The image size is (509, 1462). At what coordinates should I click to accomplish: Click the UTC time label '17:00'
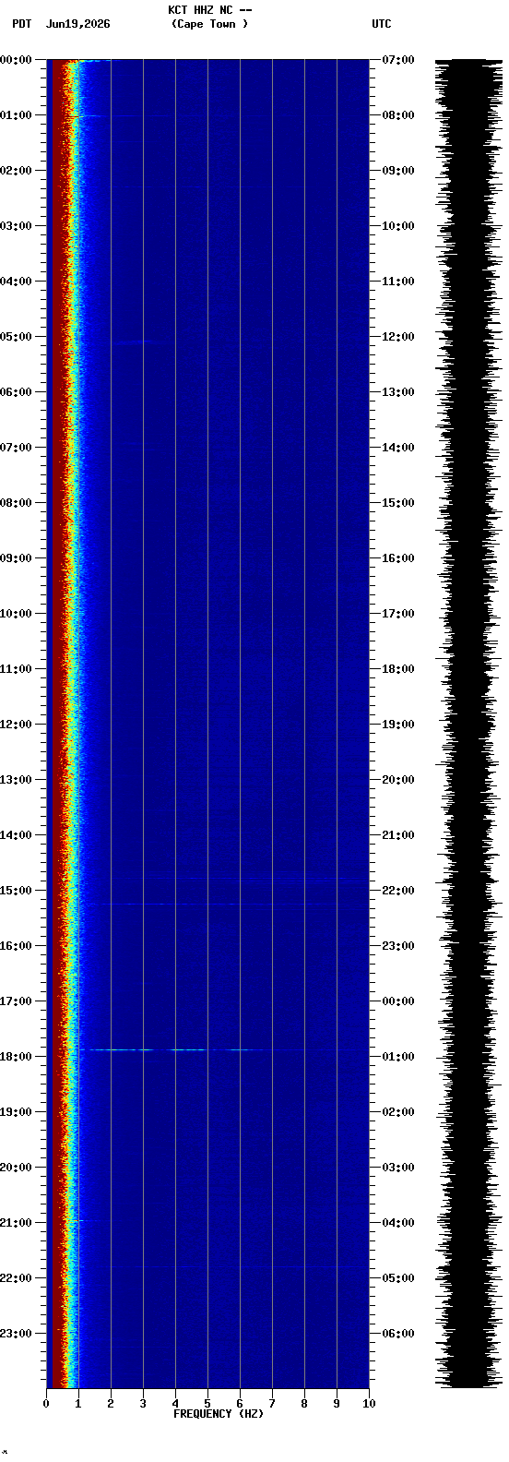point(397,614)
